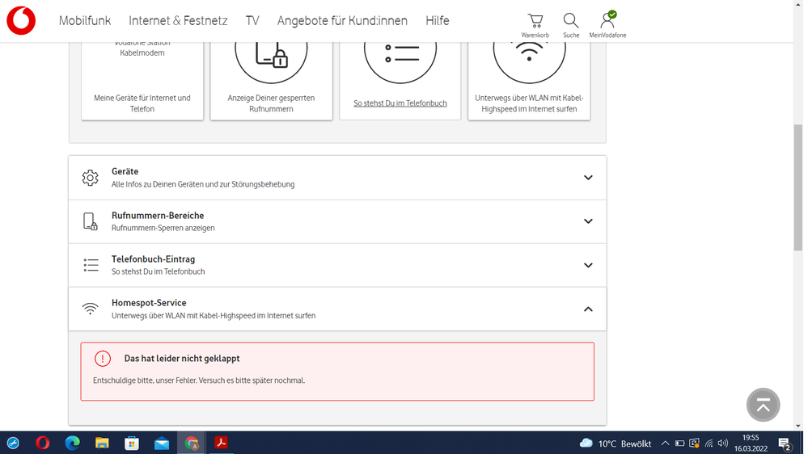The image size is (808, 454).
Task: Expand the Telefonbuch-Eintrag section
Action: click(x=588, y=265)
